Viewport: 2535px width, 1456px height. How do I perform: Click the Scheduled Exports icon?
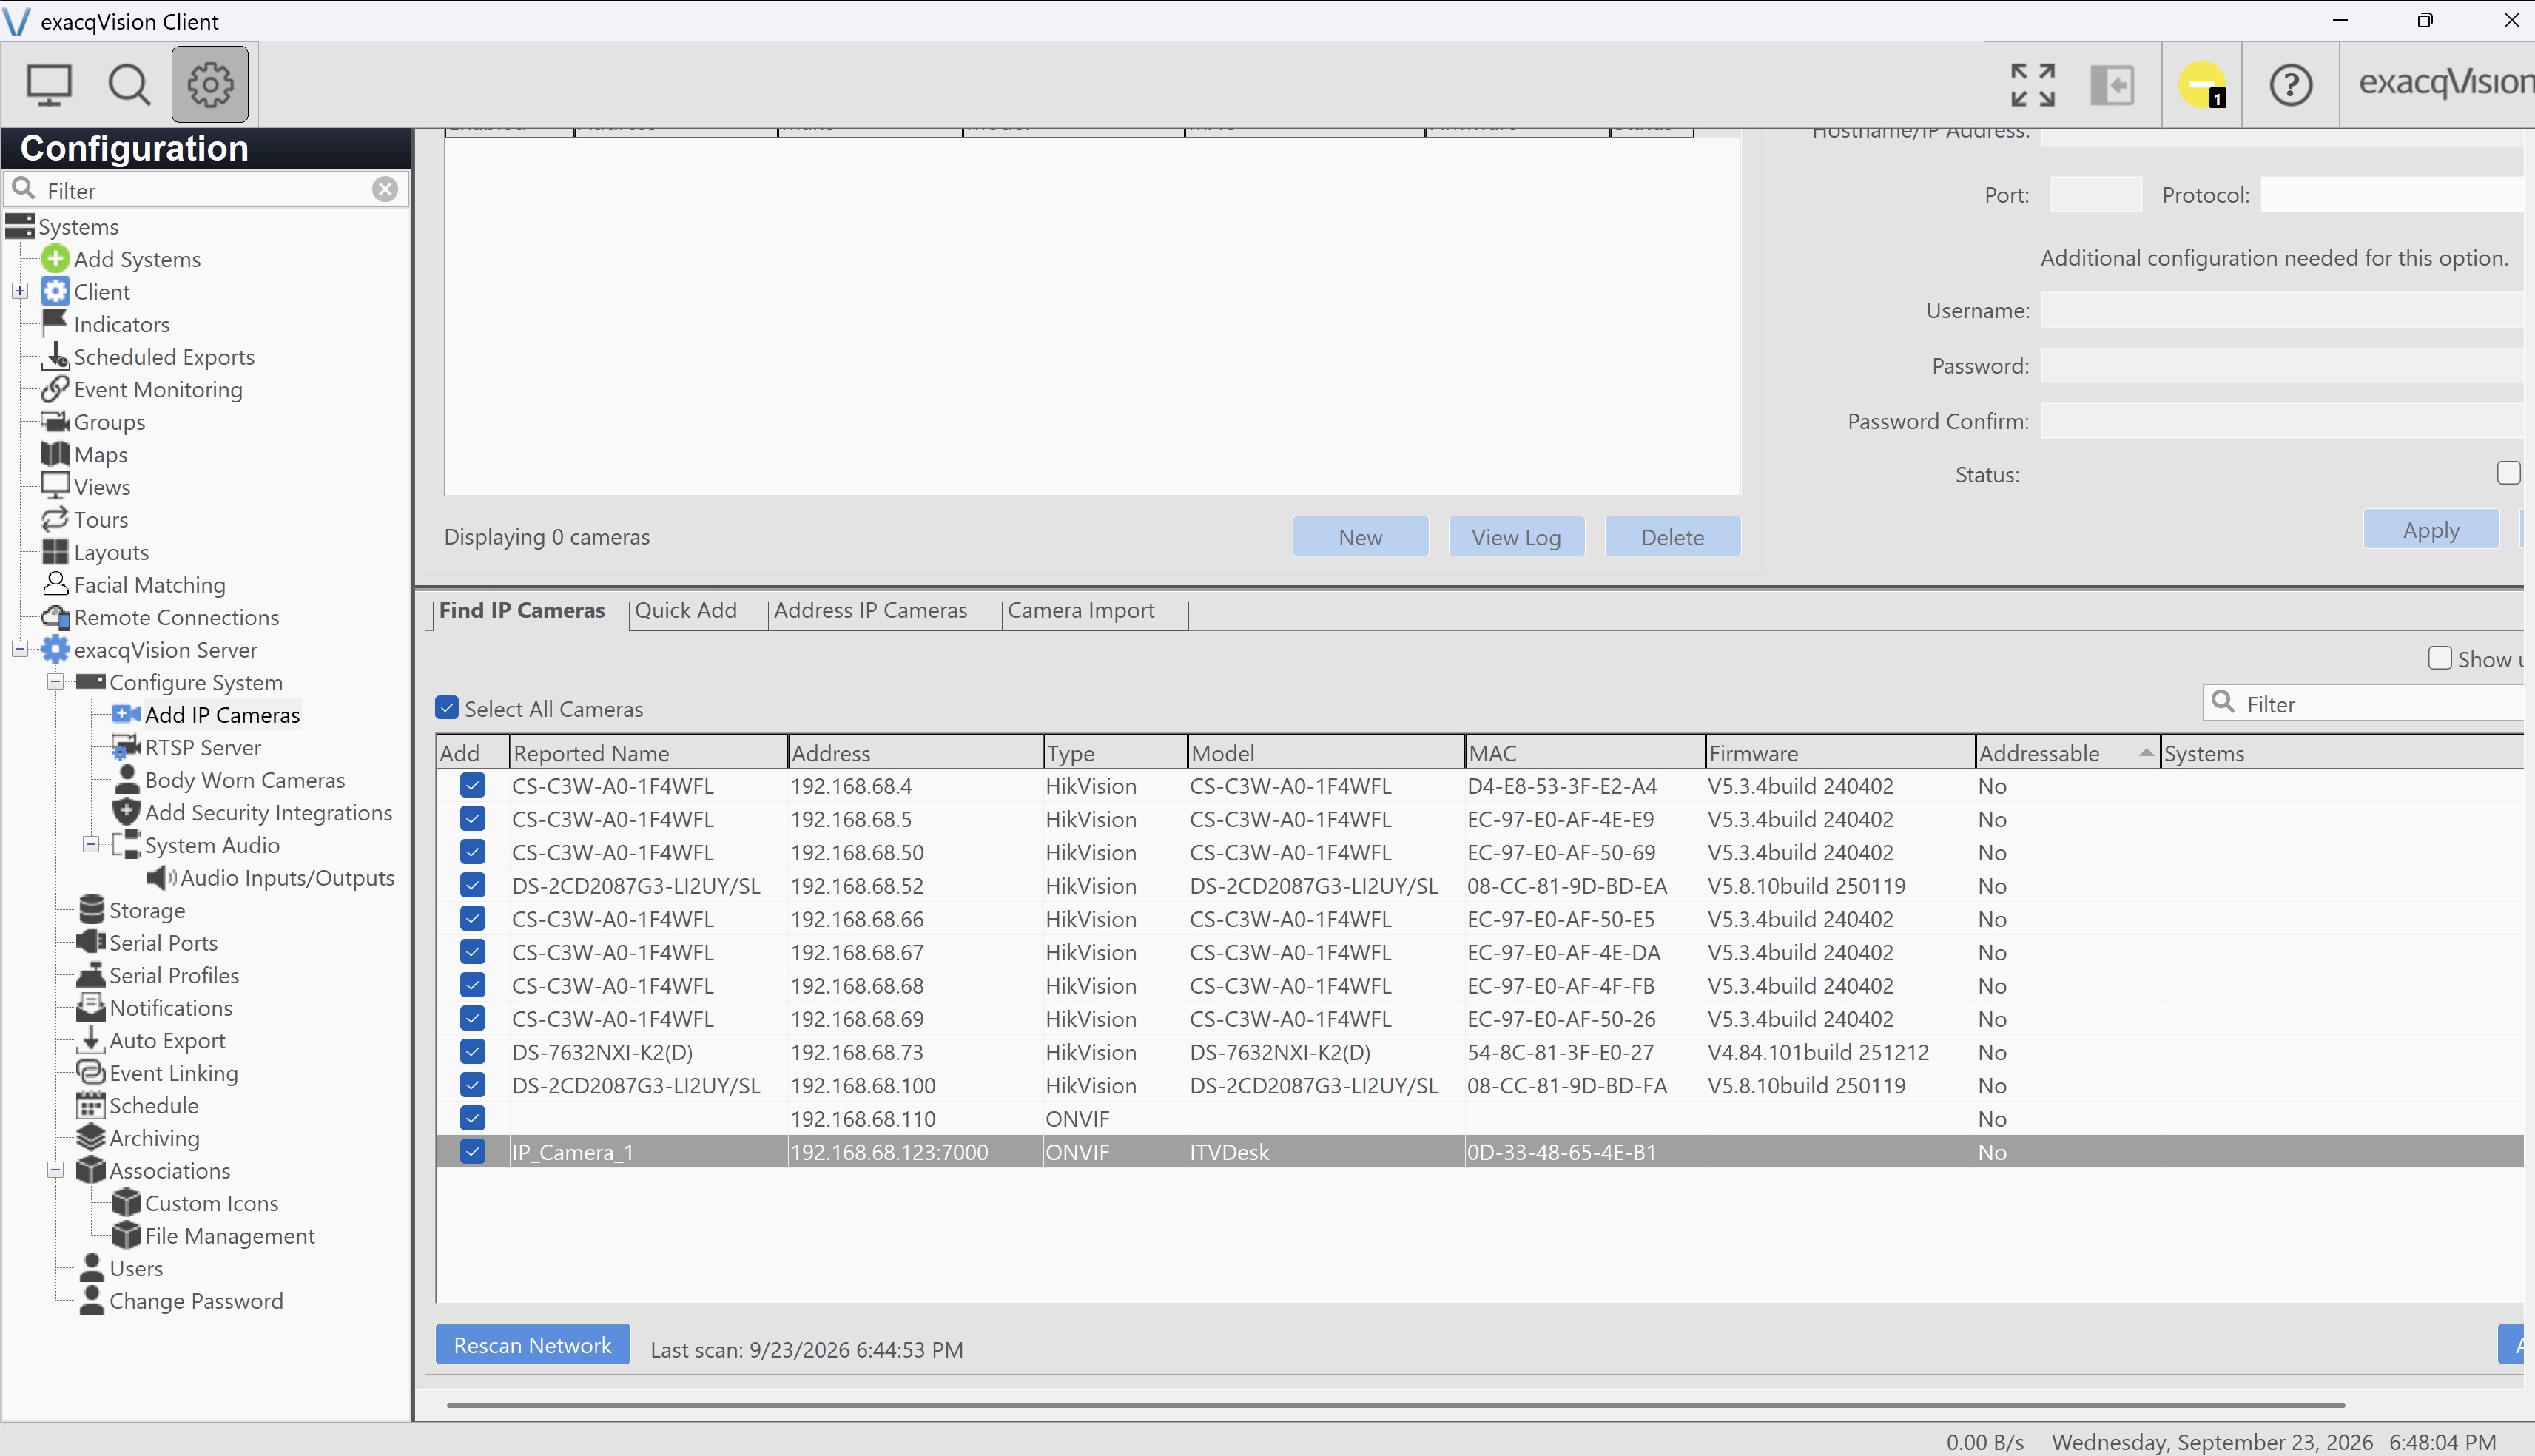56,356
